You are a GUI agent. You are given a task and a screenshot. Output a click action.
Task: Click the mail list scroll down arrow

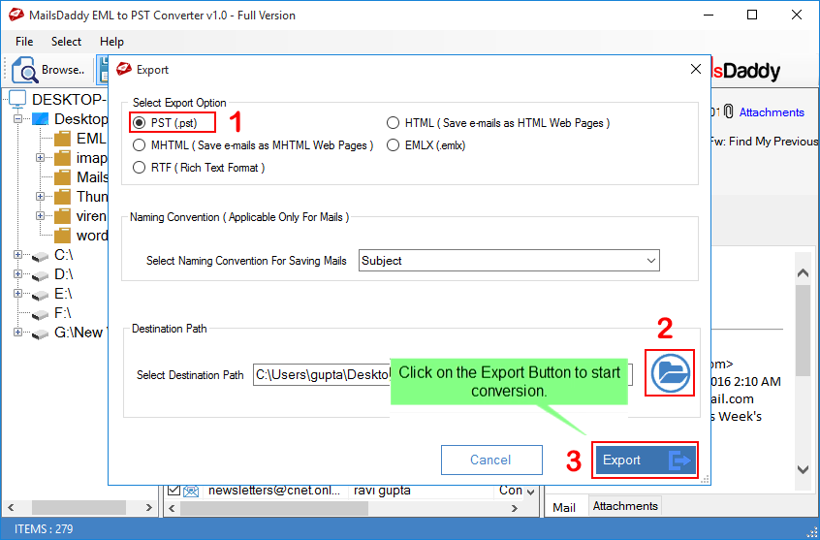coord(531,492)
